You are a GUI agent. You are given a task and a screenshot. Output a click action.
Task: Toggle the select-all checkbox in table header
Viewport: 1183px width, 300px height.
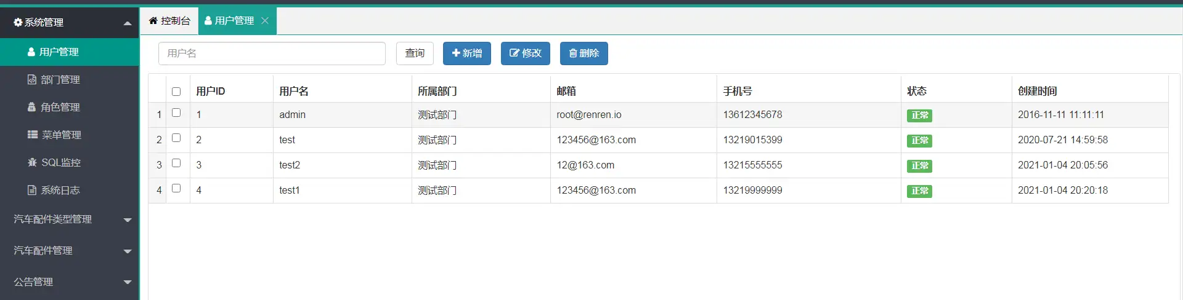tap(176, 92)
